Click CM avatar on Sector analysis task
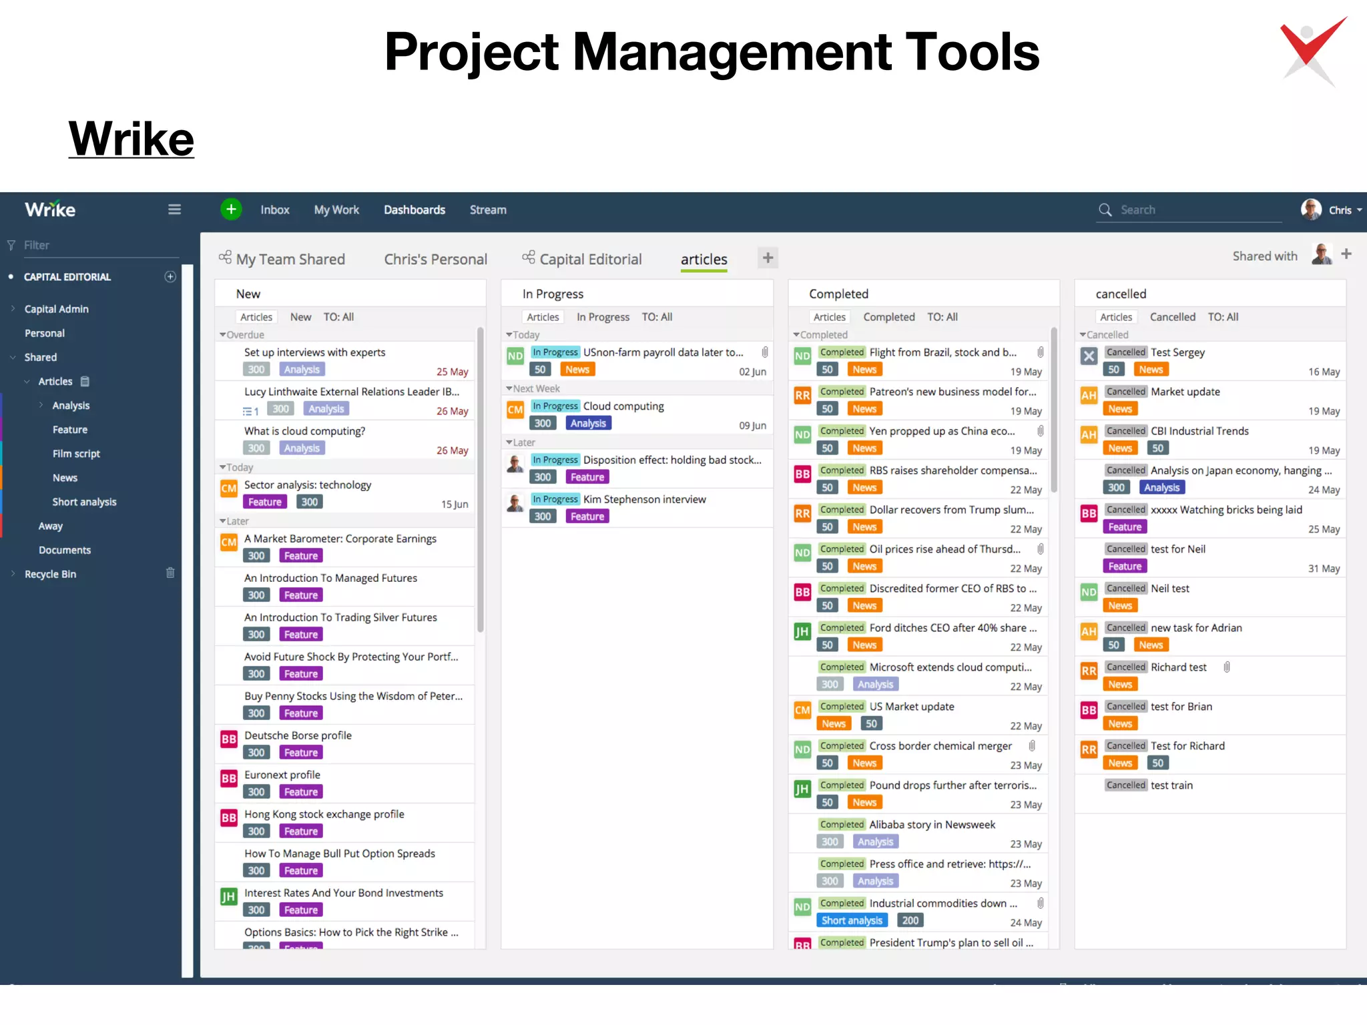 click(229, 488)
